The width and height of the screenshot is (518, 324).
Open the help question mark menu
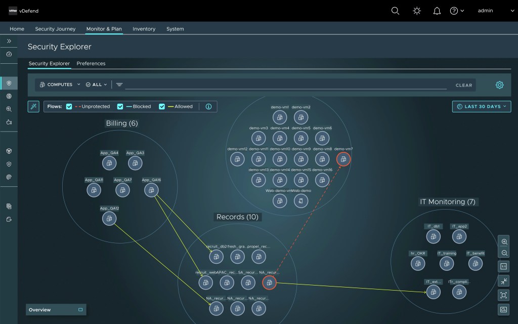457,11
